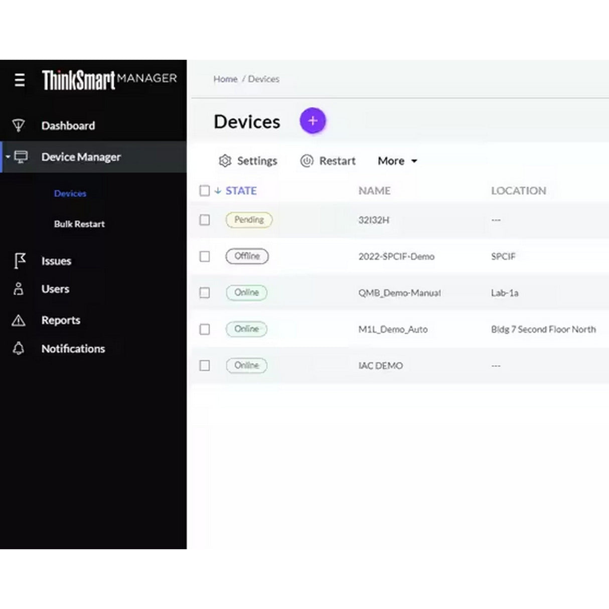Image resolution: width=609 pixels, height=609 pixels.
Task: Open Users via the person icon
Action: point(19,288)
